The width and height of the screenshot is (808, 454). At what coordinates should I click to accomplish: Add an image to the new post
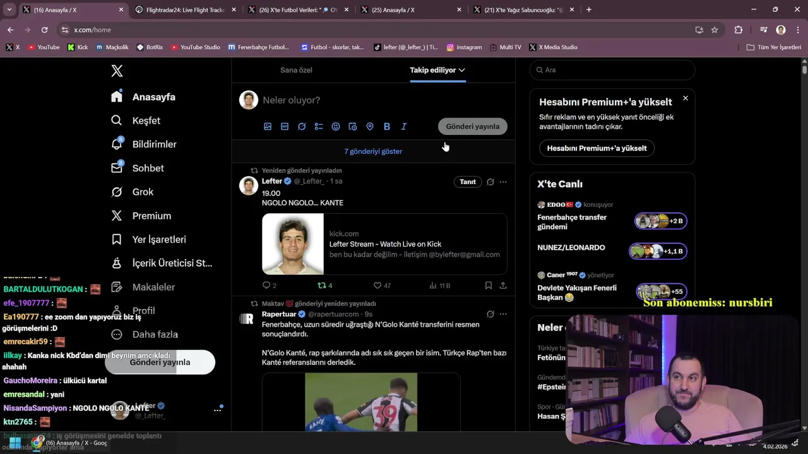coord(268,127)
